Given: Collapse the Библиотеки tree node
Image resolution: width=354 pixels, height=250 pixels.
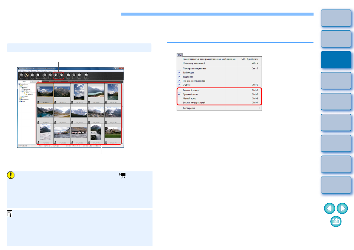Looking at the screenshot, I should 19,86.
